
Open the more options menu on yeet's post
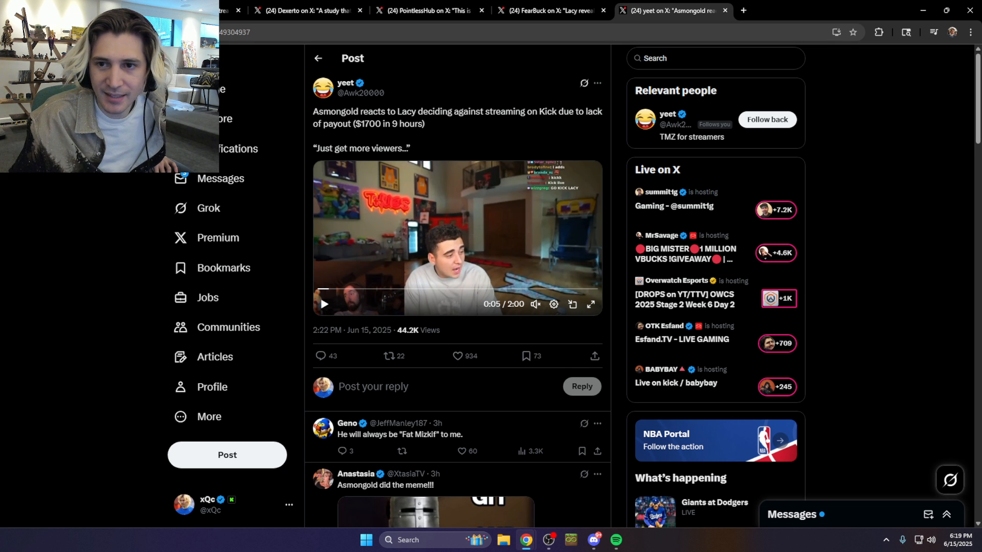point(598,83)
